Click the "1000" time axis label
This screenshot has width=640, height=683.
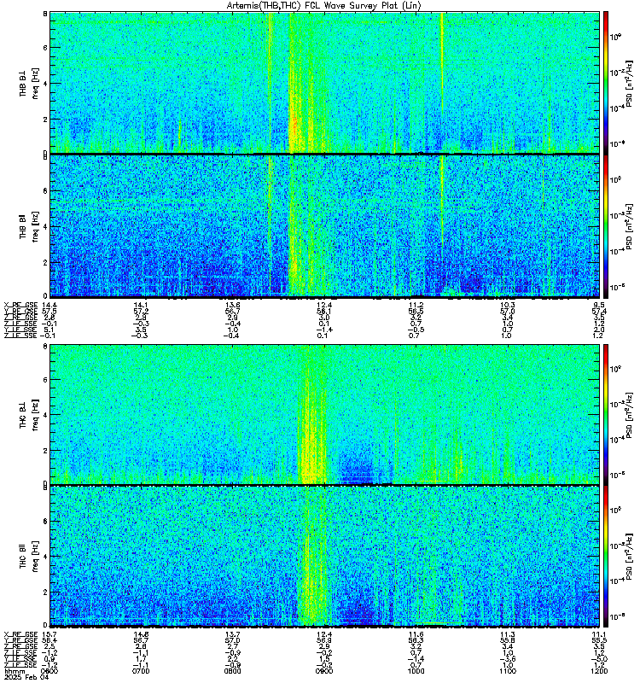click(416, 671)
